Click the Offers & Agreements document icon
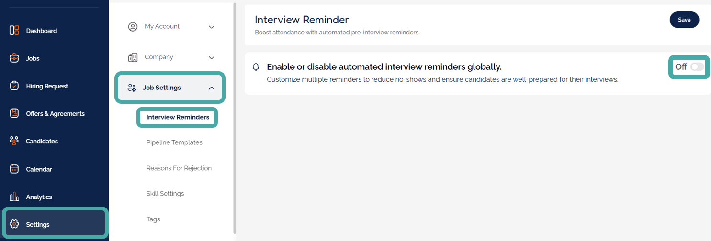The image size is (711, 241). point(14,113)
